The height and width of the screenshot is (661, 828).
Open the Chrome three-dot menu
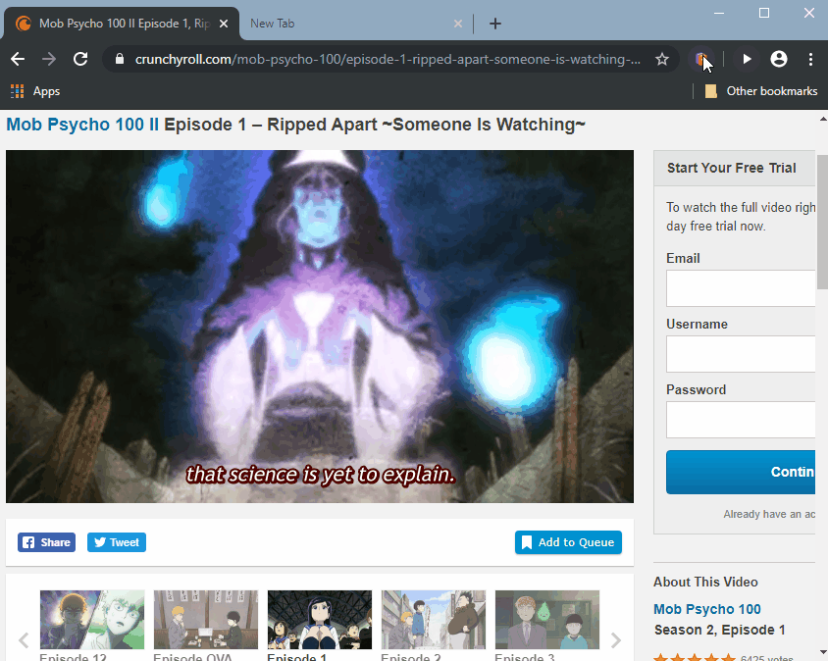click(810, 59)
